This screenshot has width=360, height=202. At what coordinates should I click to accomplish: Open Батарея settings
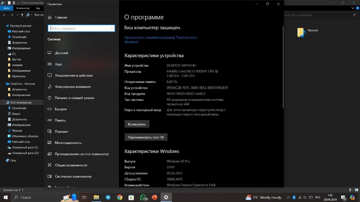[57, 109]
